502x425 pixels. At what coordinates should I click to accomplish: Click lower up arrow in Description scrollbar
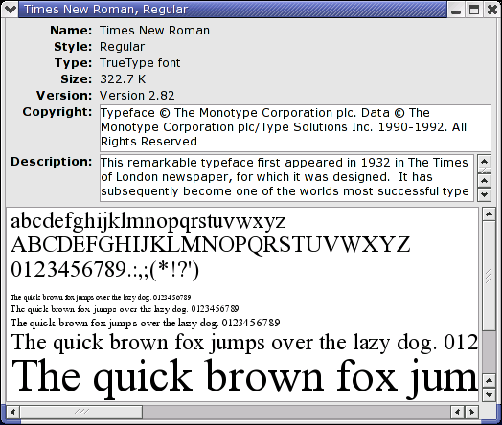[484, 181]
